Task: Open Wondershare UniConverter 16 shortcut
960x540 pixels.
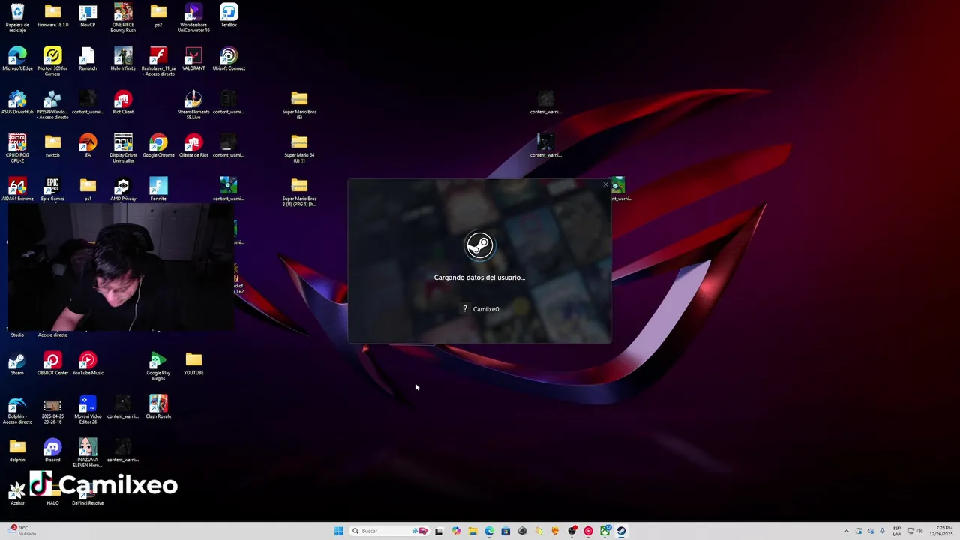Action: click(193, 17)
